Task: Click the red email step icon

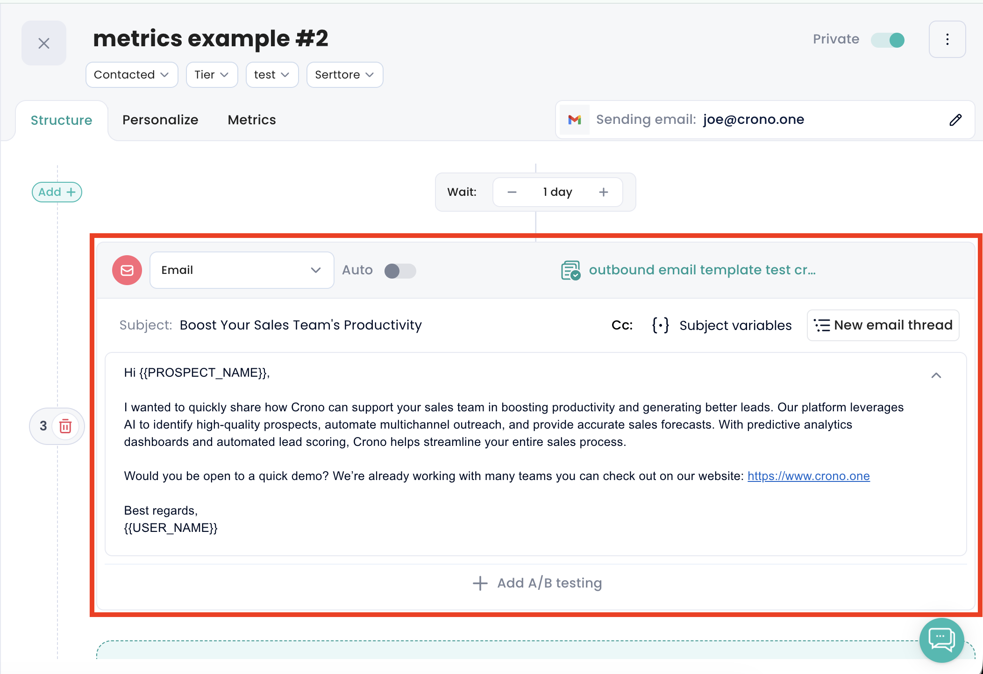Action: (x=127, y=270)
